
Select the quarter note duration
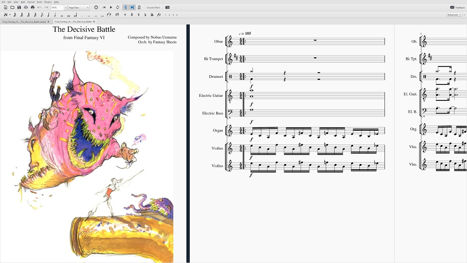[49, 15]
